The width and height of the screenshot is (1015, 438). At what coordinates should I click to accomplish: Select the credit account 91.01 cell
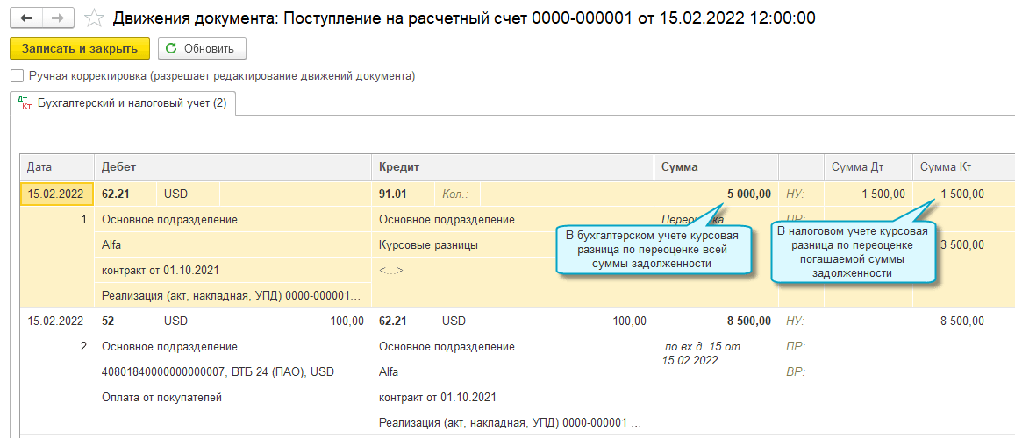(x=393, y=194)
